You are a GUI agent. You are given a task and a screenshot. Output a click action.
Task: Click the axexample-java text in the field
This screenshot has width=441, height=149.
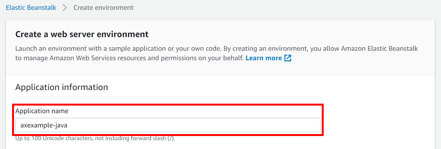[44, 125]
